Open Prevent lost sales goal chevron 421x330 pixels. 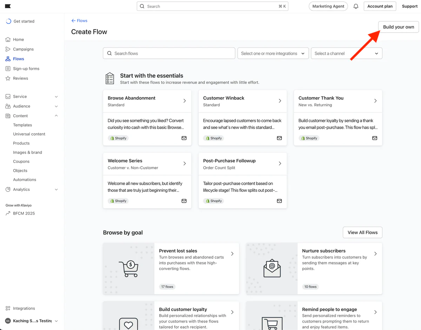(232, 254)
